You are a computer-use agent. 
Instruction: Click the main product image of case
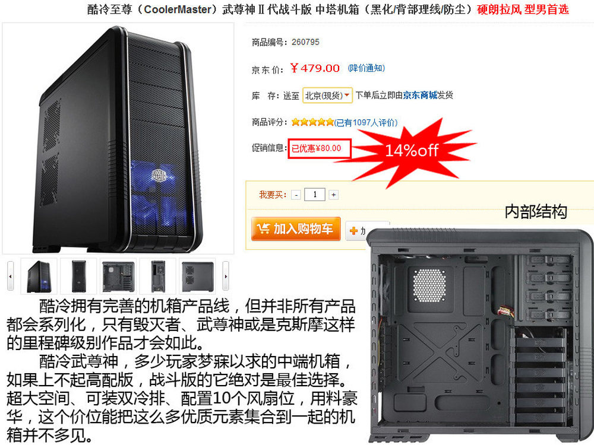[x=118, y=138]
